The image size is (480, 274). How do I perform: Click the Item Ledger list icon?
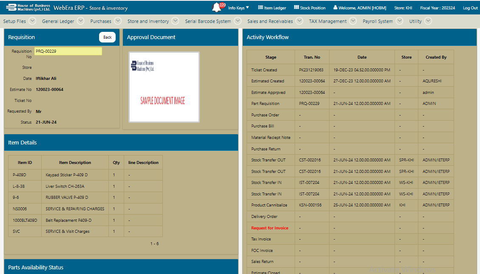pos(261,7)
